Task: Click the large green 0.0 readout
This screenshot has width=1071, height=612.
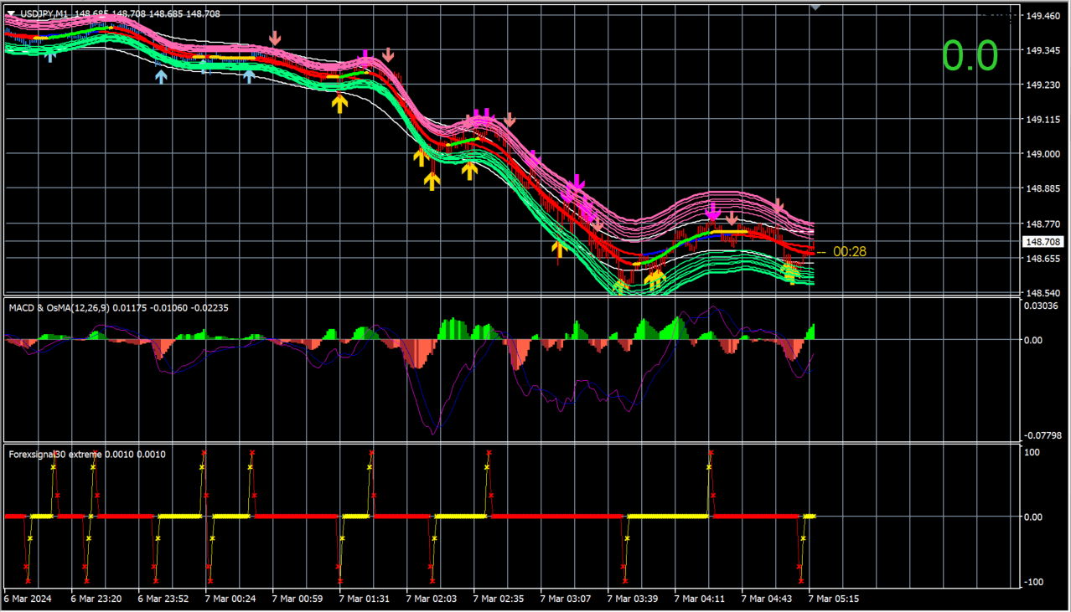Action: tap(970, 55)
